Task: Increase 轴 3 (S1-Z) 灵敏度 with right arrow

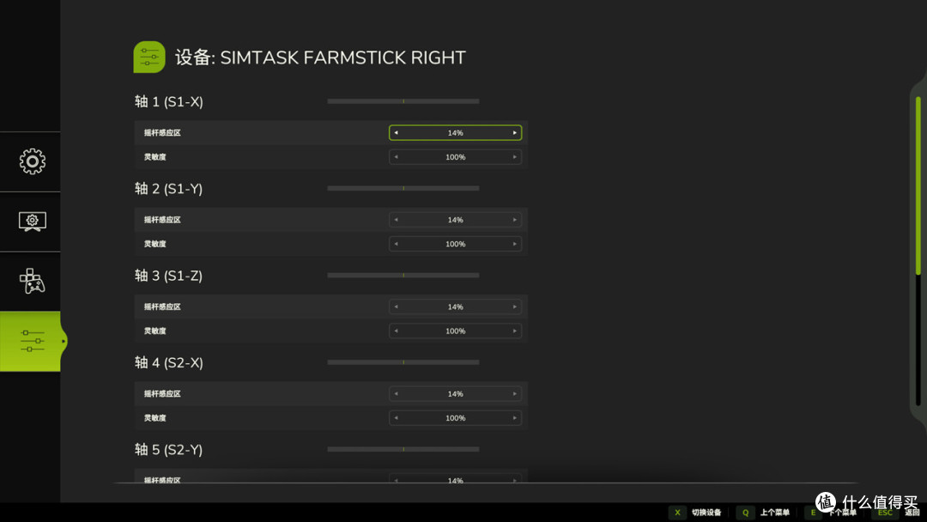Action: pyautogui.click(x=514, y=331)
